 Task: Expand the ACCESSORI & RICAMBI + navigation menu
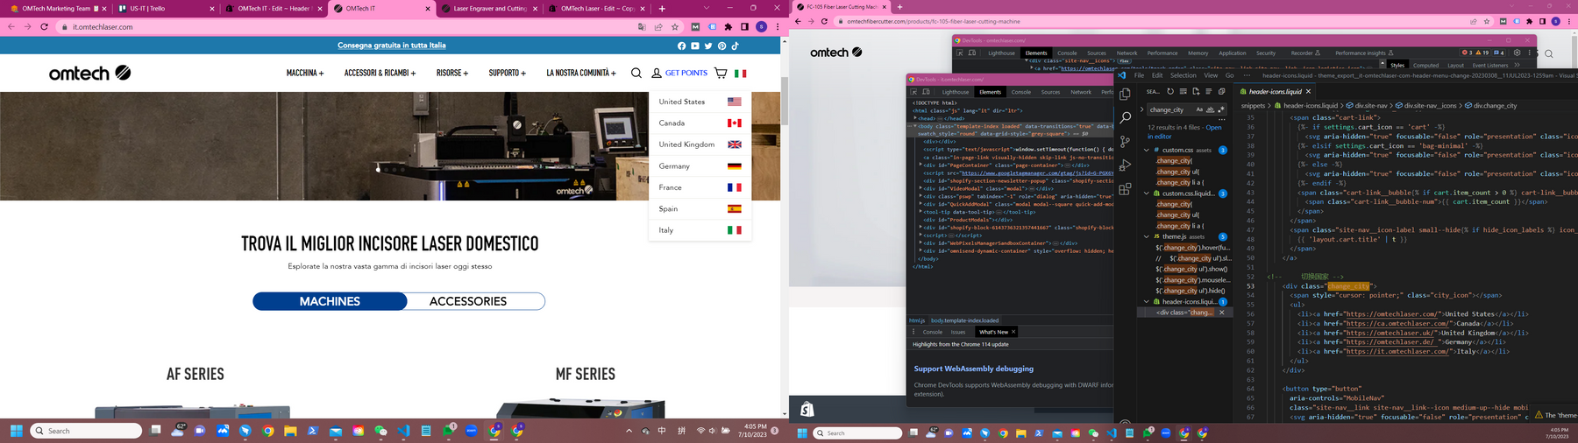380,74
